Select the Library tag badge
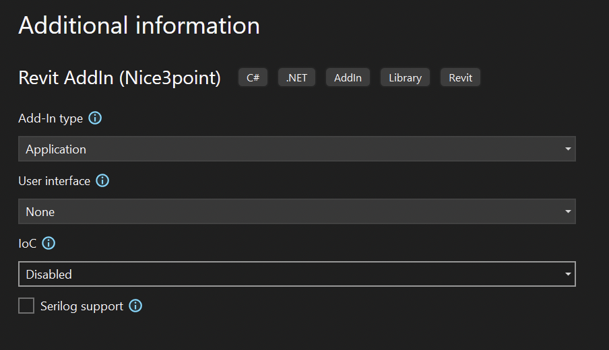Viewport: 609px width, 350px height. pos(405,77)
